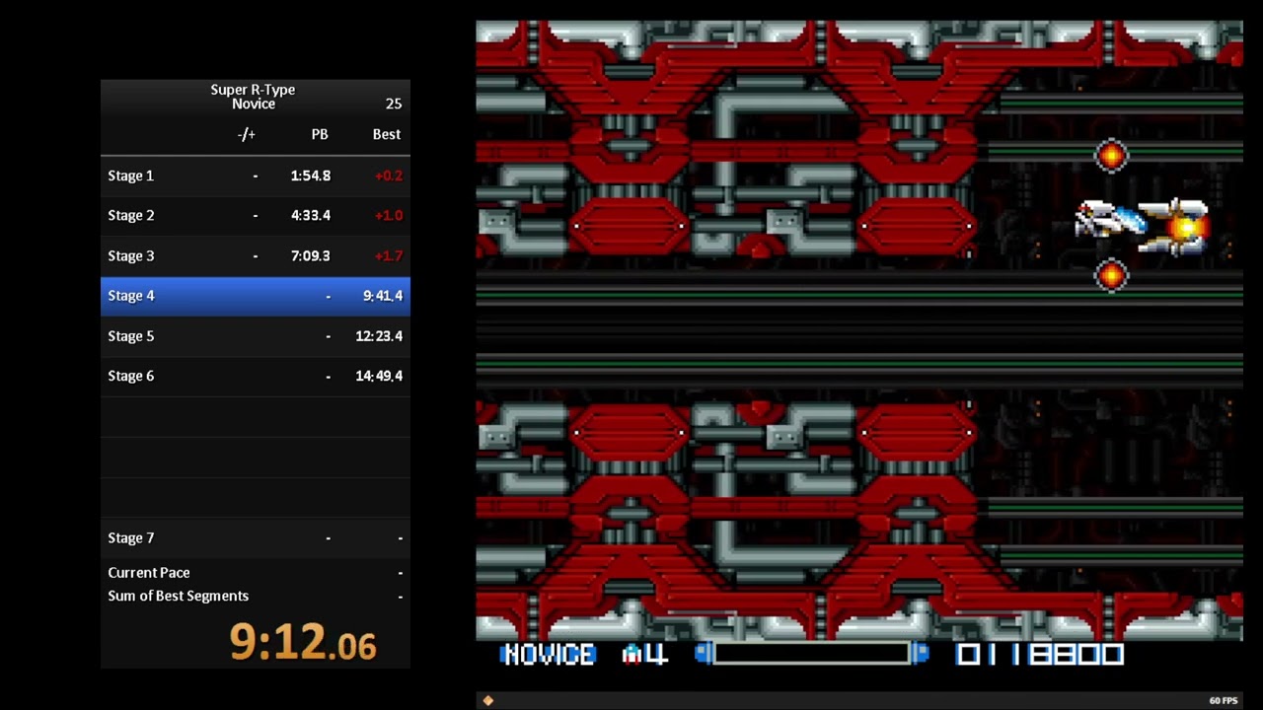Click the lower orange bit orb
This screenshot has height=710, width=1263.
pos(1111,275)
